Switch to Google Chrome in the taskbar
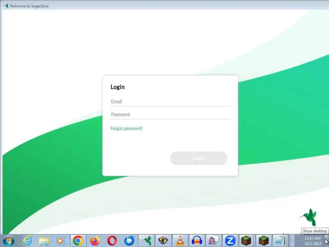 click(78, 241)
